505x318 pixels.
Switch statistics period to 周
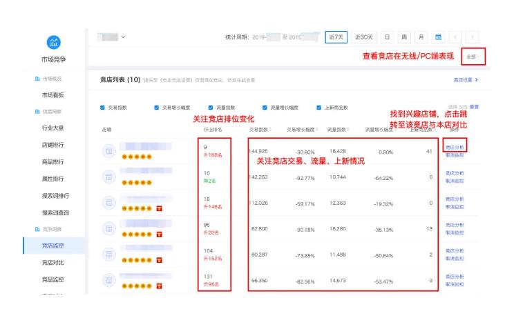point(404,37)
